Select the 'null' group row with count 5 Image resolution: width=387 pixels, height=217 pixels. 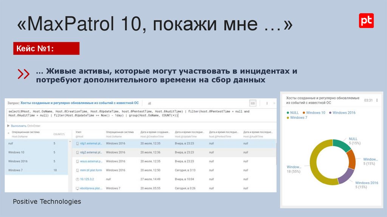(36, 143)
